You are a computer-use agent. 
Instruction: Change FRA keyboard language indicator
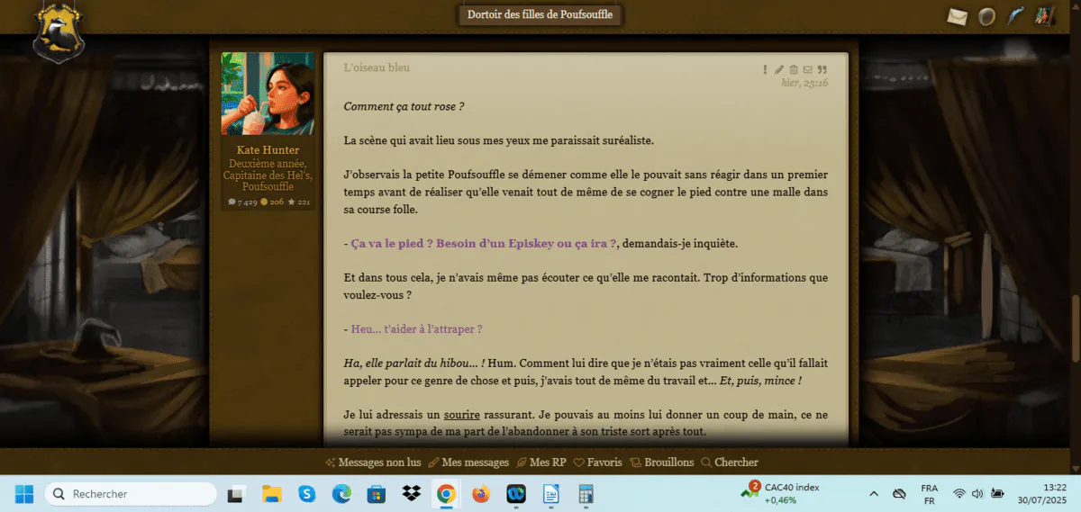coord(929,493)
